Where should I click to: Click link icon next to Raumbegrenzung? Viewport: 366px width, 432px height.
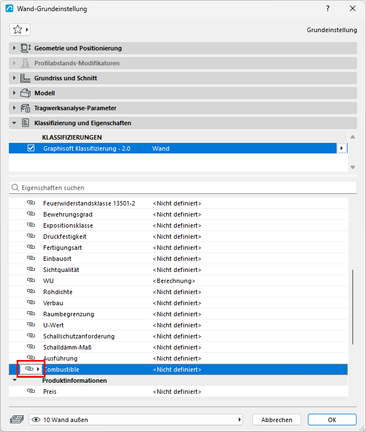click(31, 313)
